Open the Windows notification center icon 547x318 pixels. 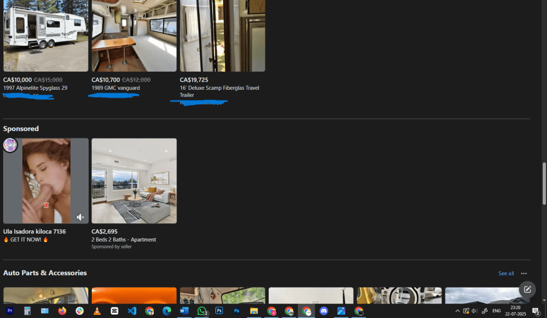(536, 311)
